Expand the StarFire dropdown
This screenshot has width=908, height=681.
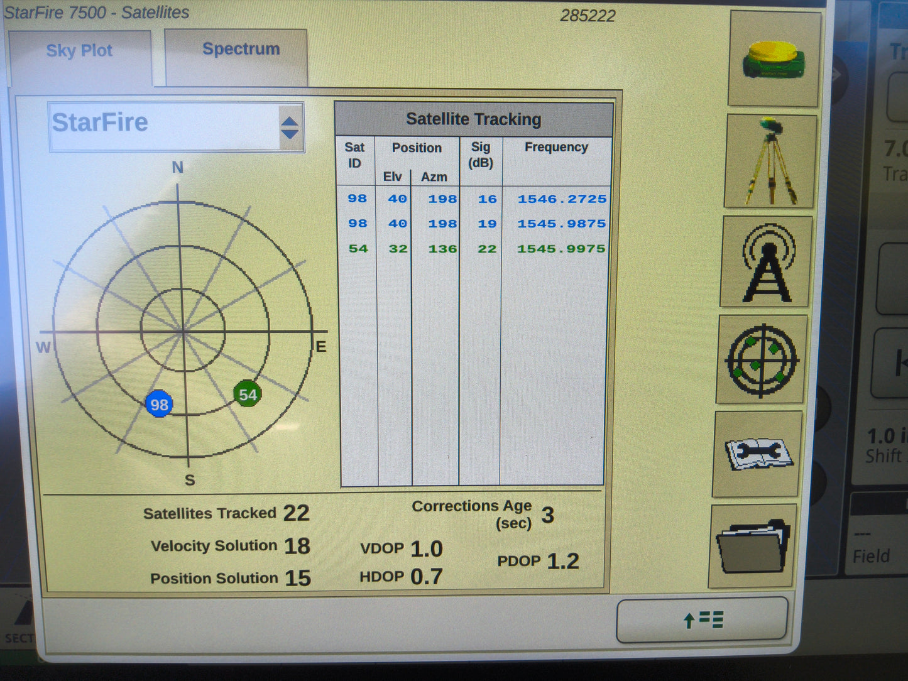tap(177, 127)
